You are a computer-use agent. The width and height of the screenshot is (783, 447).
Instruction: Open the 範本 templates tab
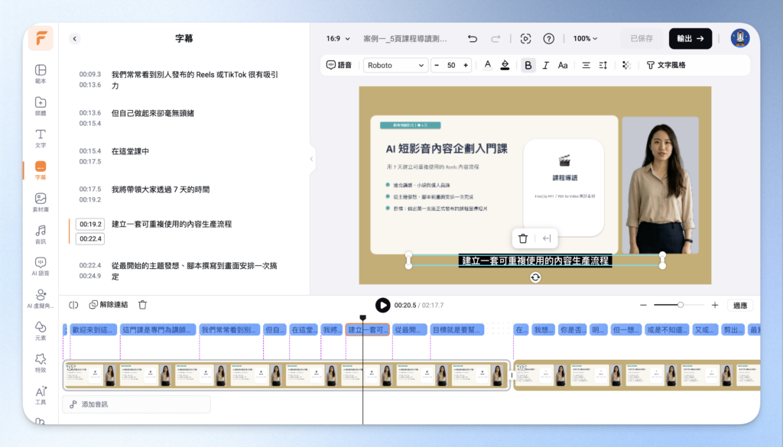point(41,74)
